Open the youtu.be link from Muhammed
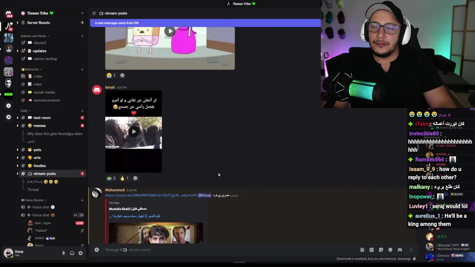 click(x=151, y=195)
